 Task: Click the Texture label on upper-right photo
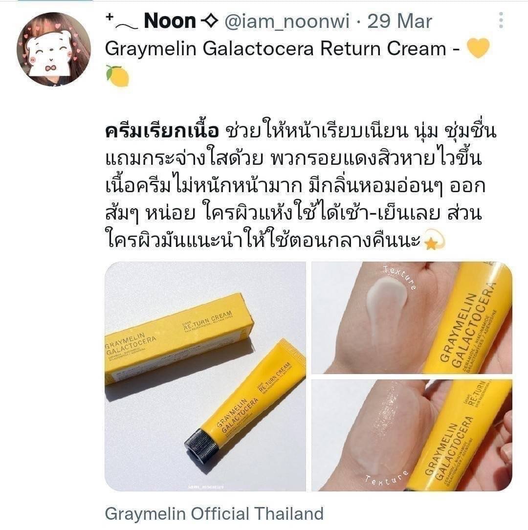[400, 278]
